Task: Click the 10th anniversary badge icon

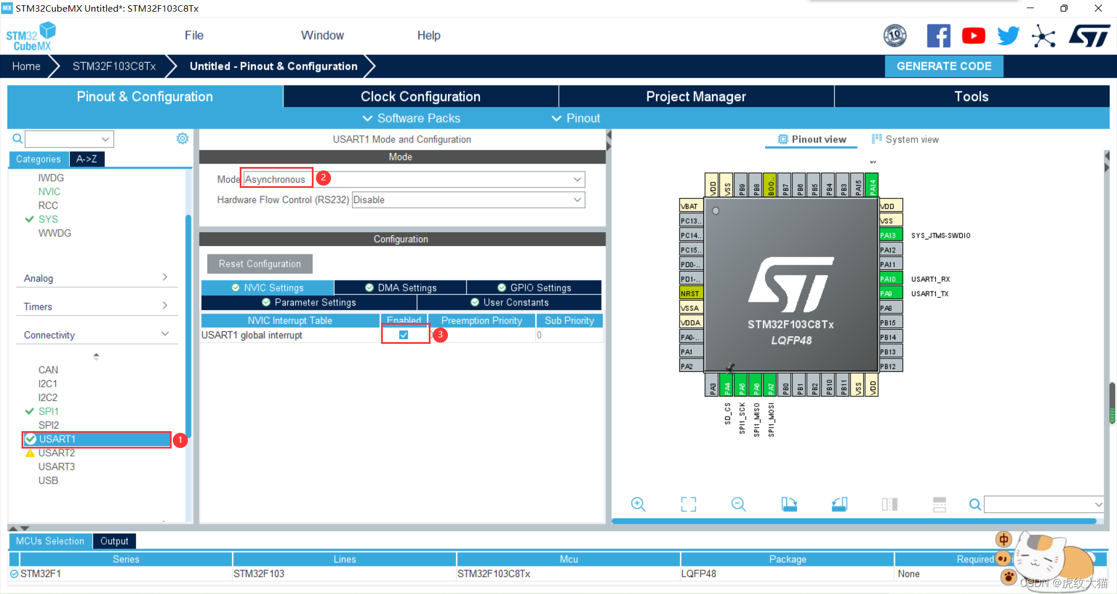Action: (x=895, y=36)
